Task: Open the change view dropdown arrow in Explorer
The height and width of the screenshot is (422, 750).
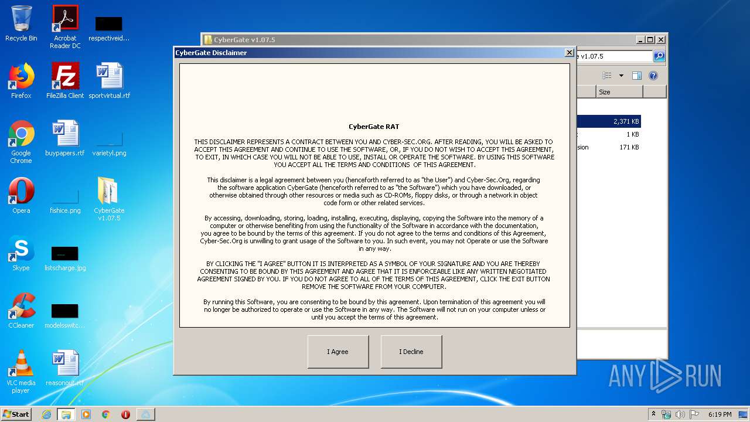Action: click(x=621, y=76)
